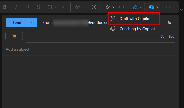Apply strikethrough formatting
Screen dimensions: 184x108
click(x=39, y=7)
